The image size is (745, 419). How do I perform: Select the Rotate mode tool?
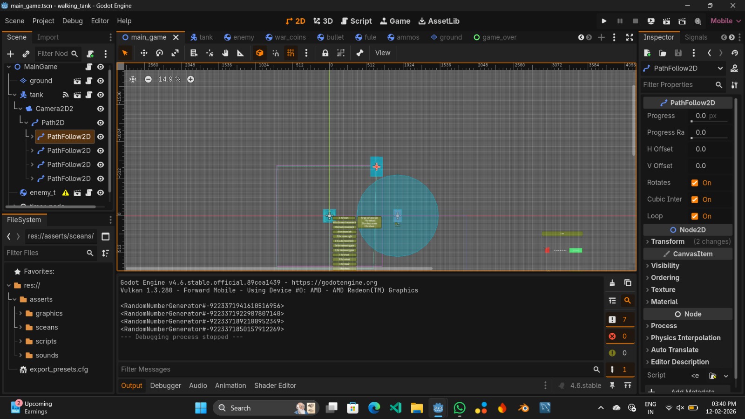pyautogui.click(x=159, y=53)
